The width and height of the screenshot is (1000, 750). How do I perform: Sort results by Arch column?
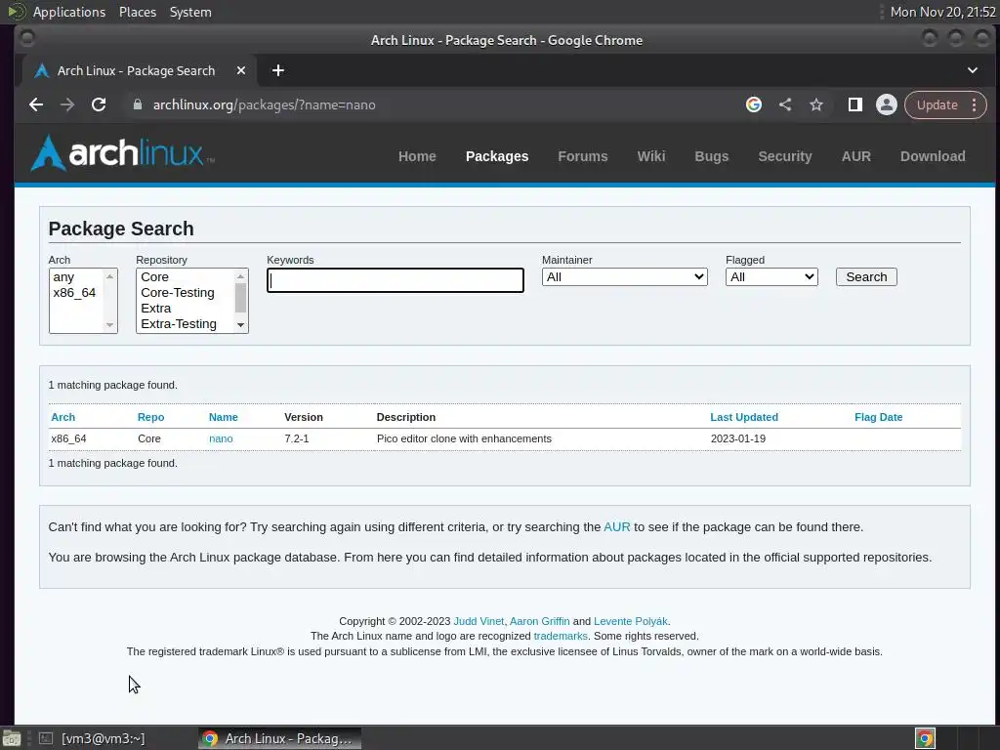pyautogui.click(x=63, y=417)
